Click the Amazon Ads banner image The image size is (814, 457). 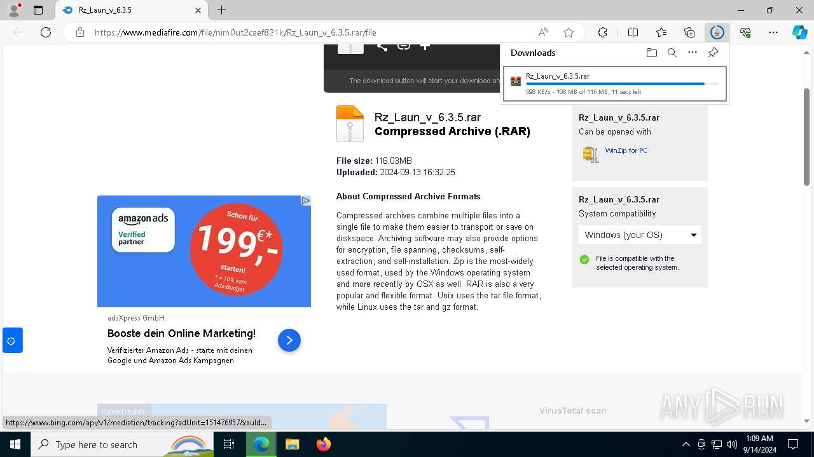pyautogui.click(x=204, y=251)
